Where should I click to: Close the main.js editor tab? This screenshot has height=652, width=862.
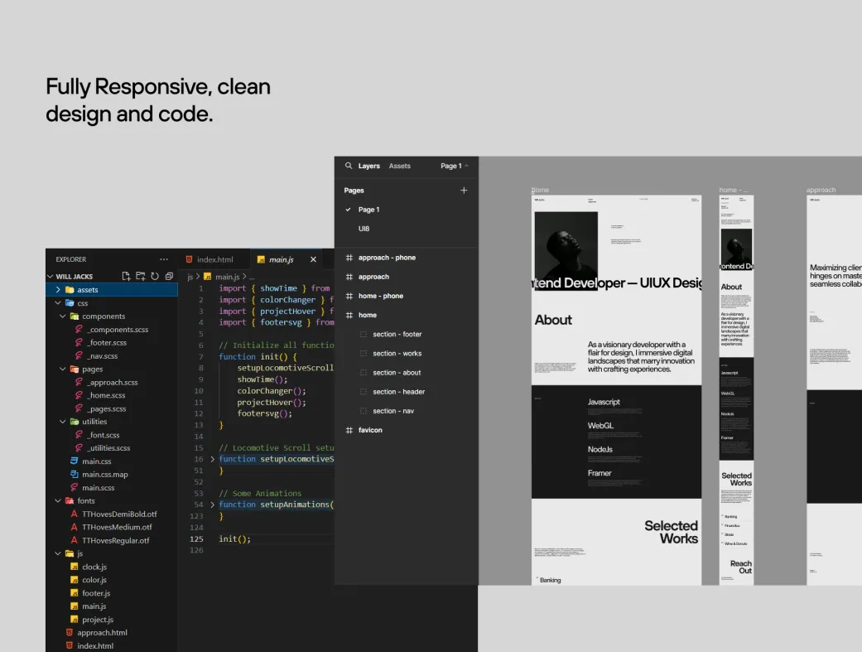[x=313, y=259]
